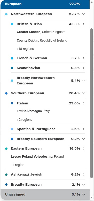The image size is (94, 201).
Task: Expand Broadly Southern European chevron
Action: pyautogui.click(x=84, y=139)
